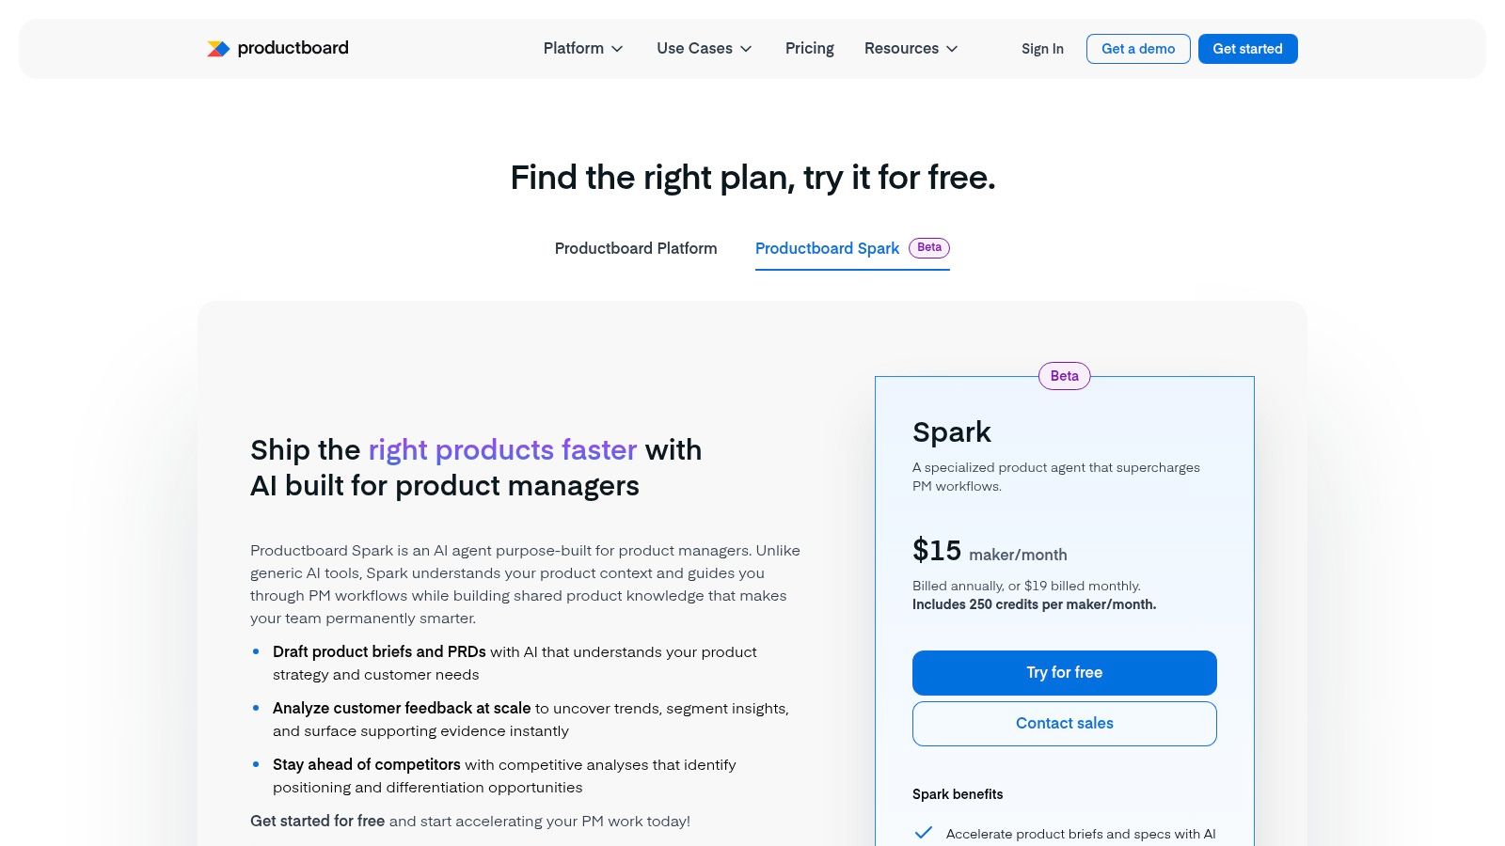
Task: Click the Get started for free text
Action: pyautogui.click(x=316, y=820)
